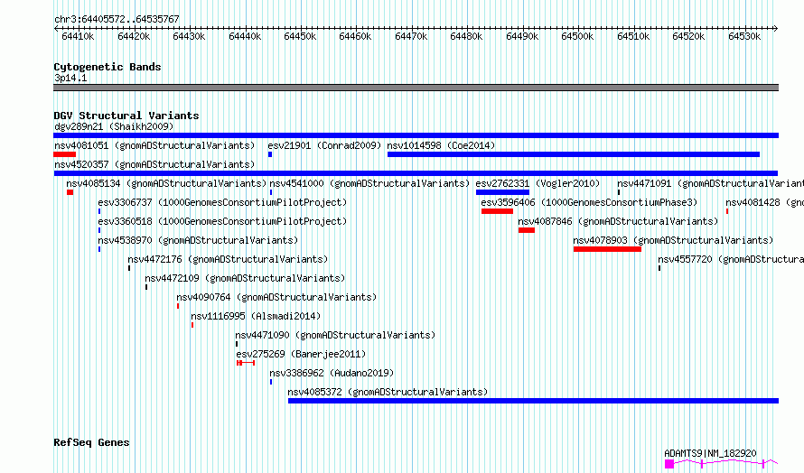Click nsv3386962 (Audano2019) label
This screenshot has width=804, height=473.
[x=332, y=373]
